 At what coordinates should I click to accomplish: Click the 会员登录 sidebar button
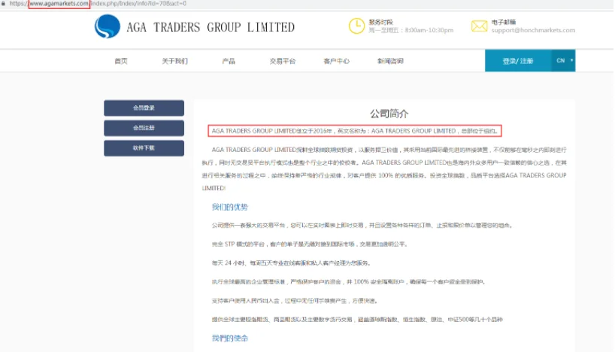click(144, 108)
